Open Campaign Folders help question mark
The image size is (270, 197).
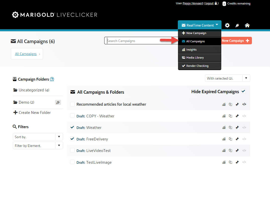52,79
